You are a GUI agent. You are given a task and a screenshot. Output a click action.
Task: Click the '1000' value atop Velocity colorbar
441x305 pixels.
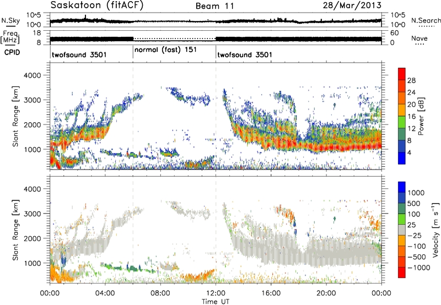(x=416, y=193)
